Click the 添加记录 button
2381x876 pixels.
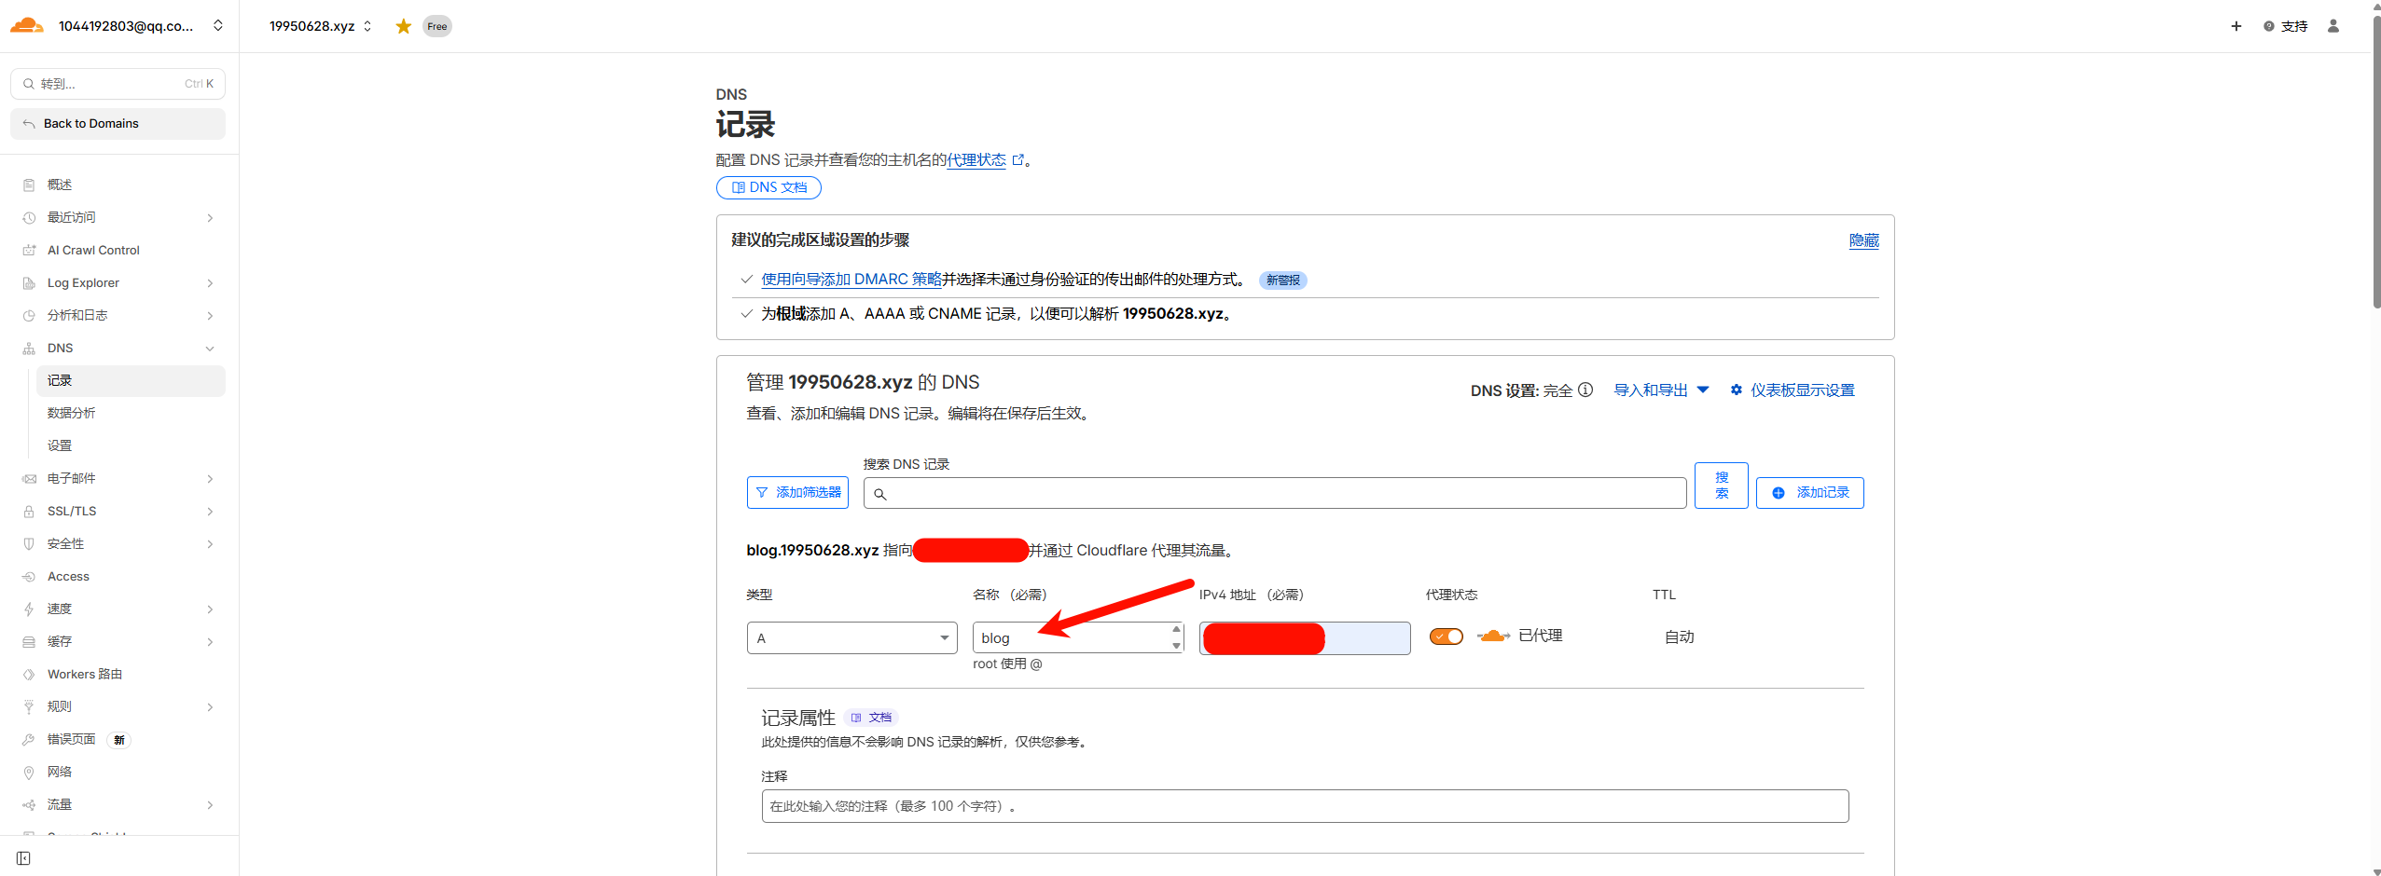point(1808,492)
